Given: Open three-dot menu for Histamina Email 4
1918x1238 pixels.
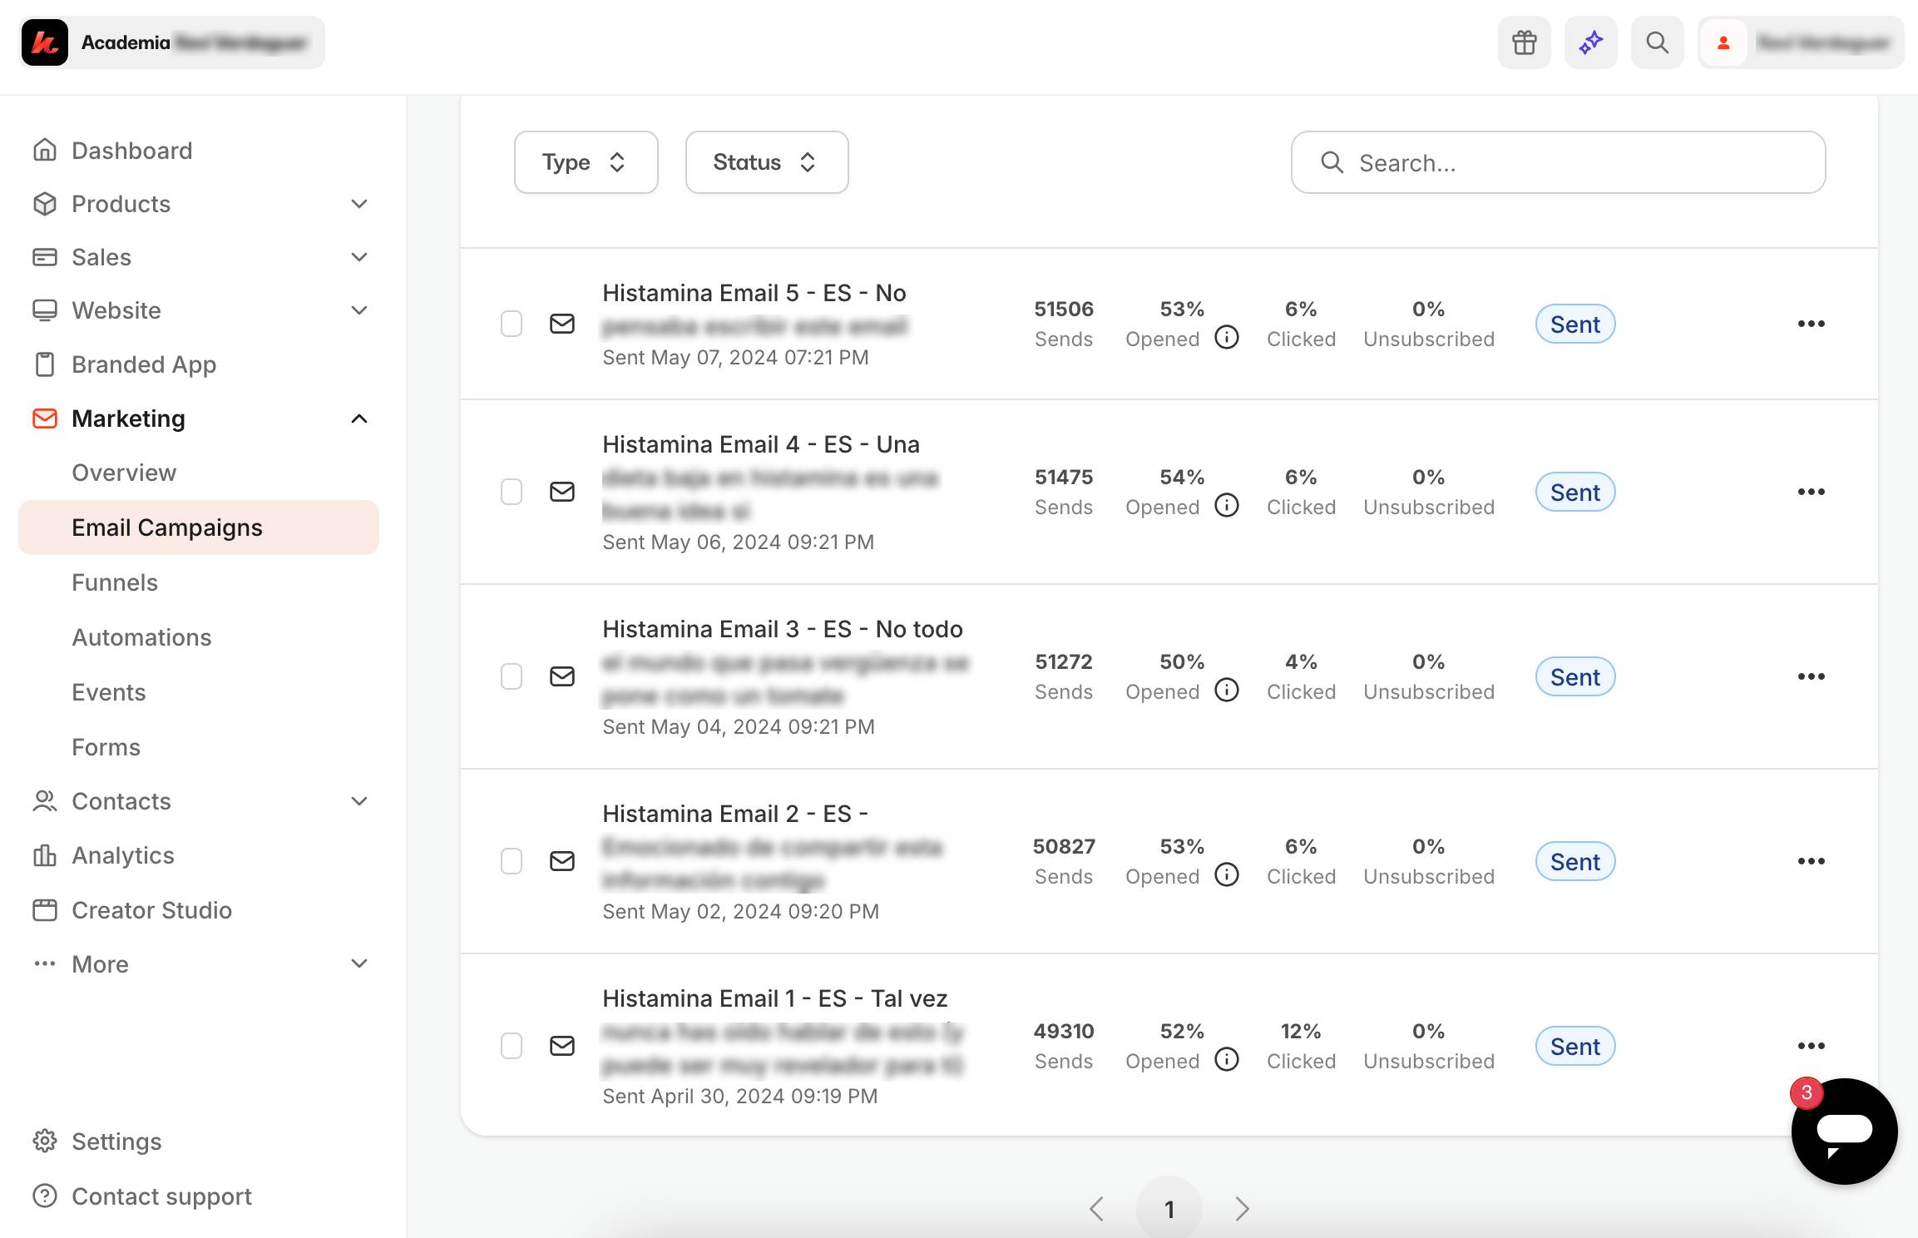Looking at the screenshot, I should click(1811, 492).
